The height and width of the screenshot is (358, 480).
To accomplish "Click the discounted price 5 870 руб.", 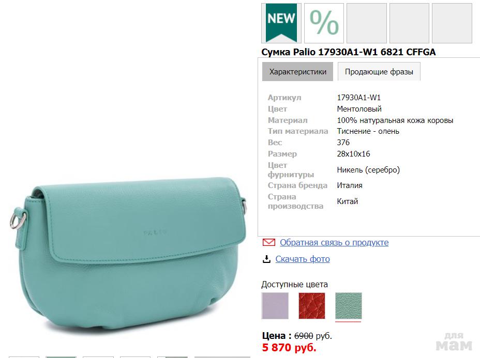I will [289, 348].
